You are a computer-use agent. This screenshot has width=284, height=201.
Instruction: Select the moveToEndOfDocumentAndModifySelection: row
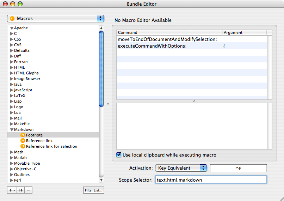coord(191,39)
